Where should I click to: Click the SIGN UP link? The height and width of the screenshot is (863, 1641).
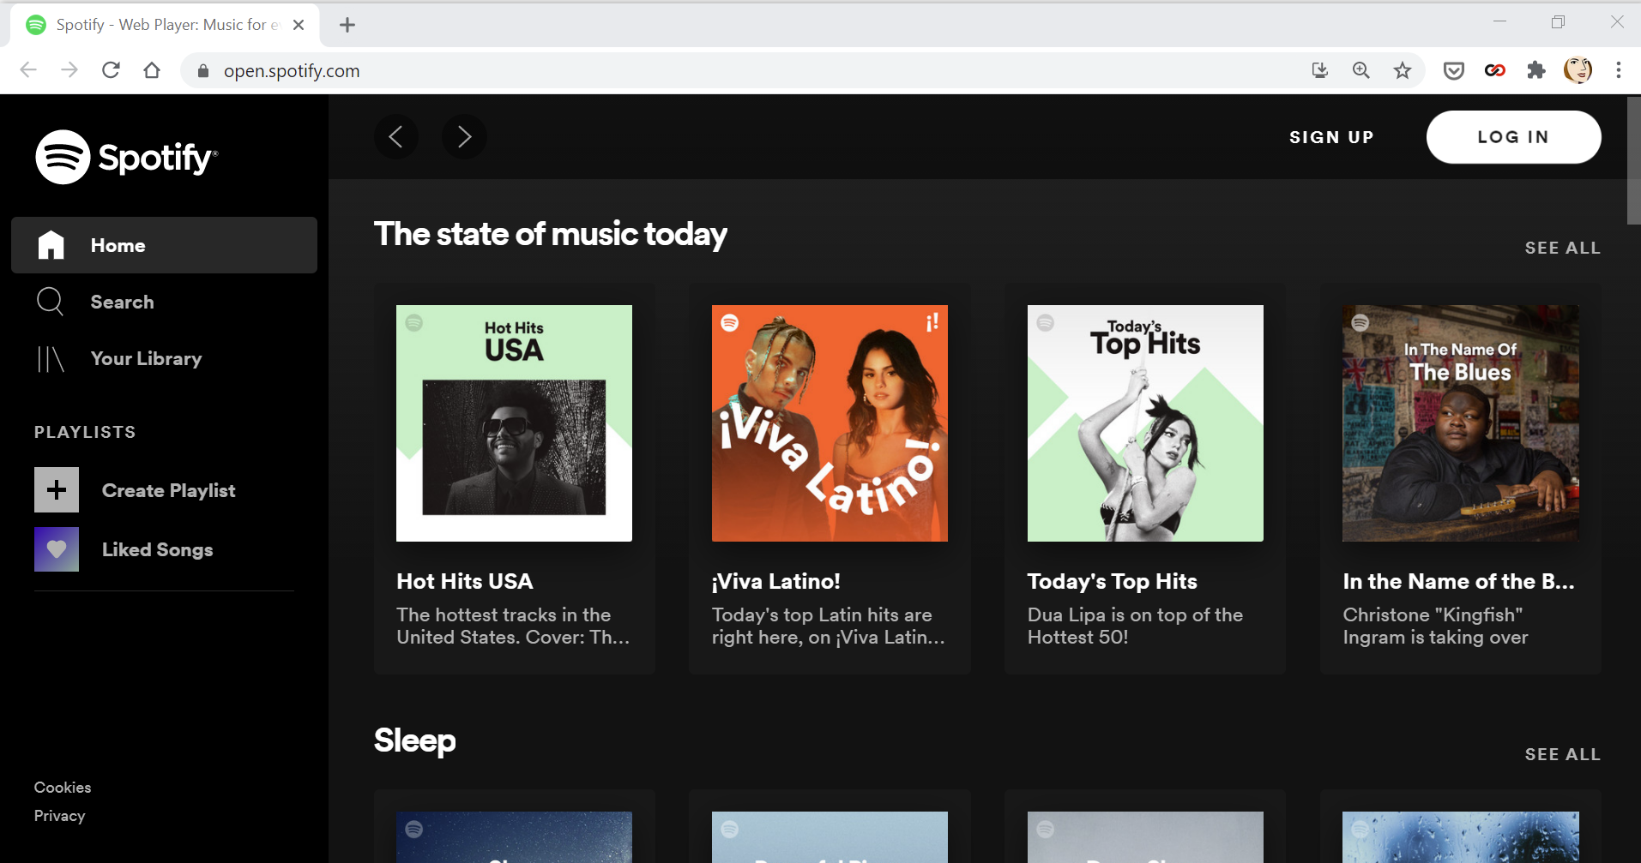click(1331, 137)
